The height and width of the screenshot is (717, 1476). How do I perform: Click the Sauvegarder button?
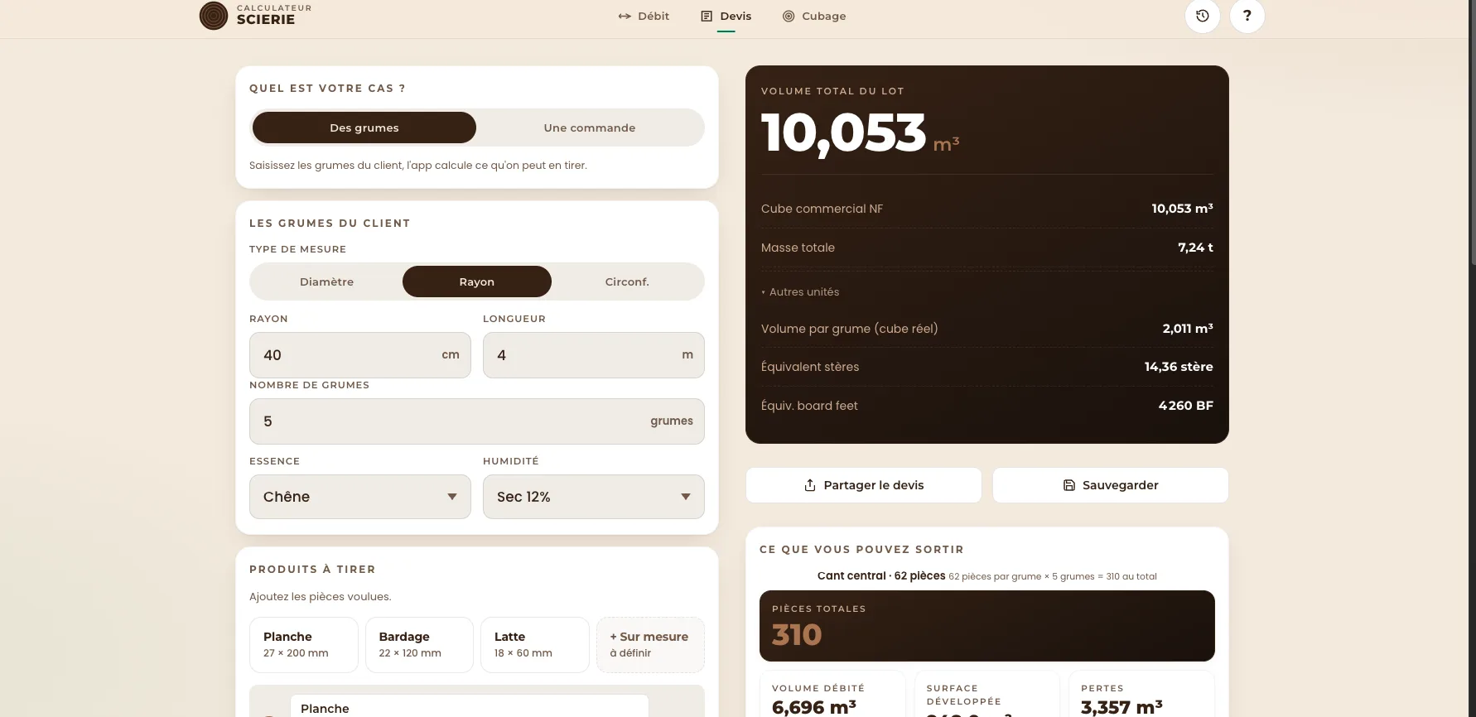coord(1111,485)
